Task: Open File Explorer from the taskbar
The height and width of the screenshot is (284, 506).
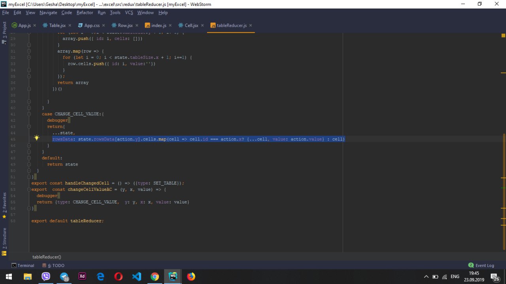Action: point(27,276)
